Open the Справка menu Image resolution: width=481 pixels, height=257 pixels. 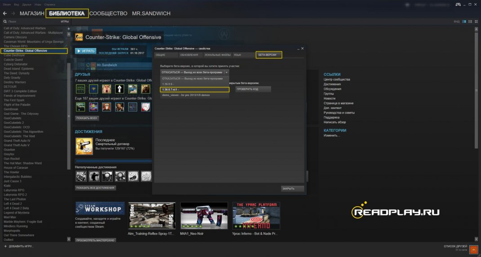(50, 5)
